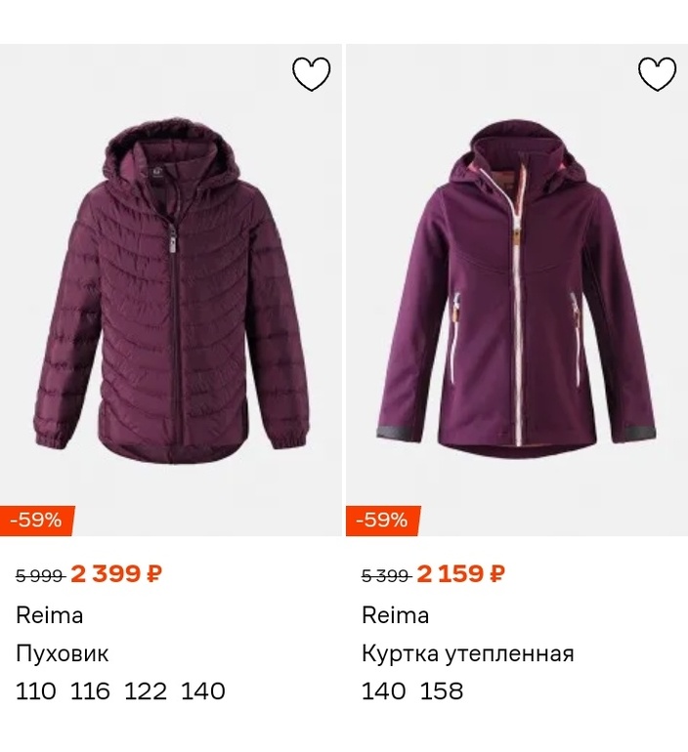The height and width of the screenshot is (752, 688).
Task: Add the Reima down jacket to favorites
Action: coord(312,74)
